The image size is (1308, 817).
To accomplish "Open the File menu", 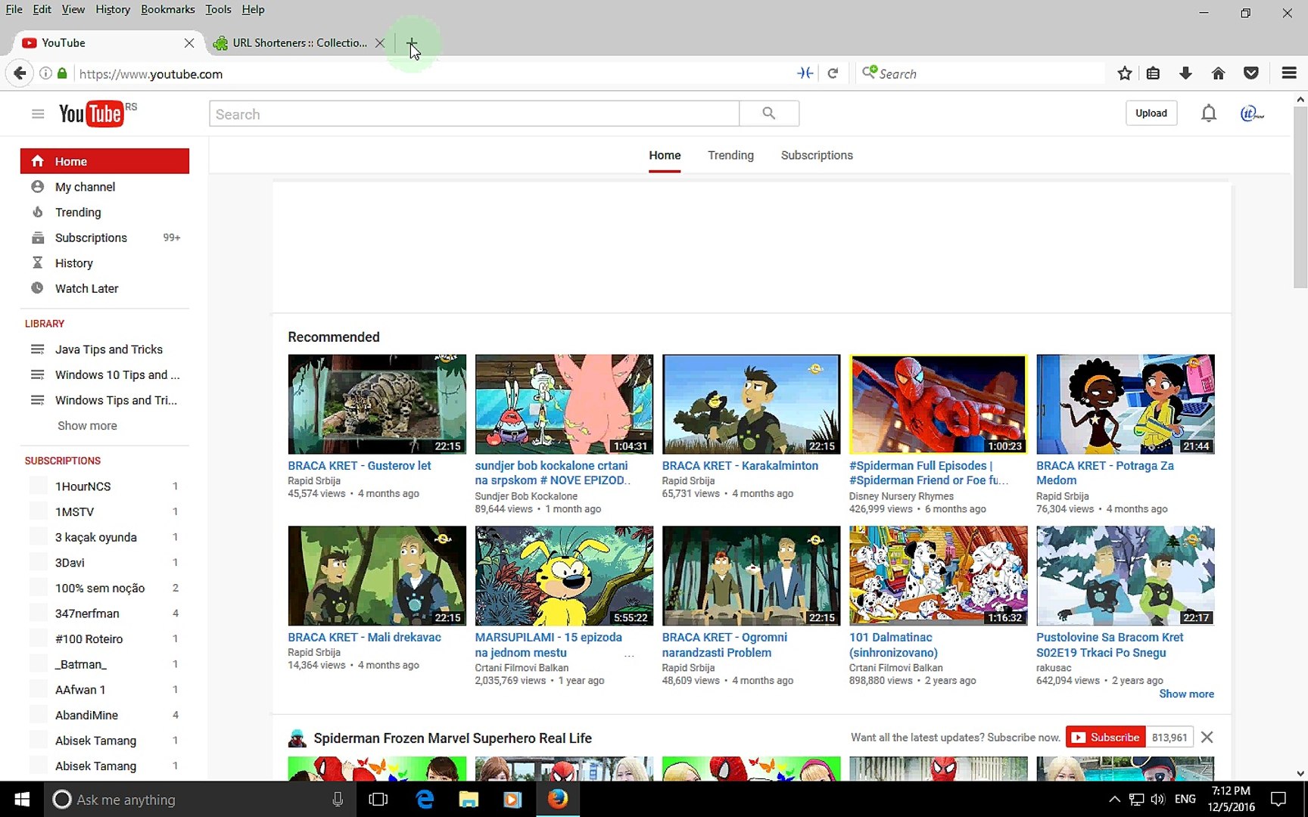I will tap(14, 10).
